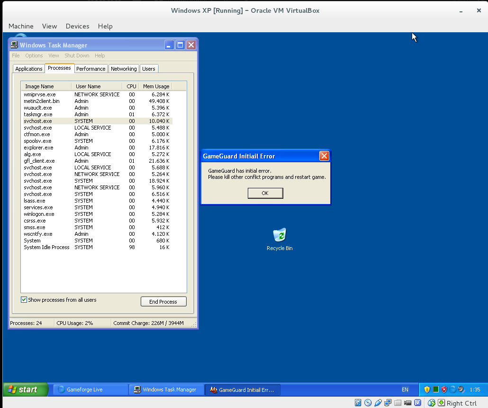The image size is (488, 408).
Task: Click OK in GameGuard error dialog
Action: [265, 193]
